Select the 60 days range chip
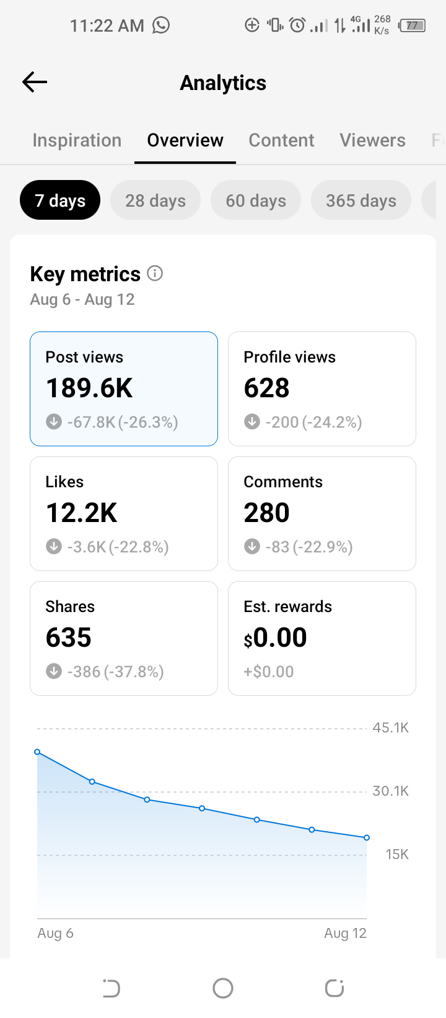The width and height of the screenshot is (446, 1018). (256, 200)
